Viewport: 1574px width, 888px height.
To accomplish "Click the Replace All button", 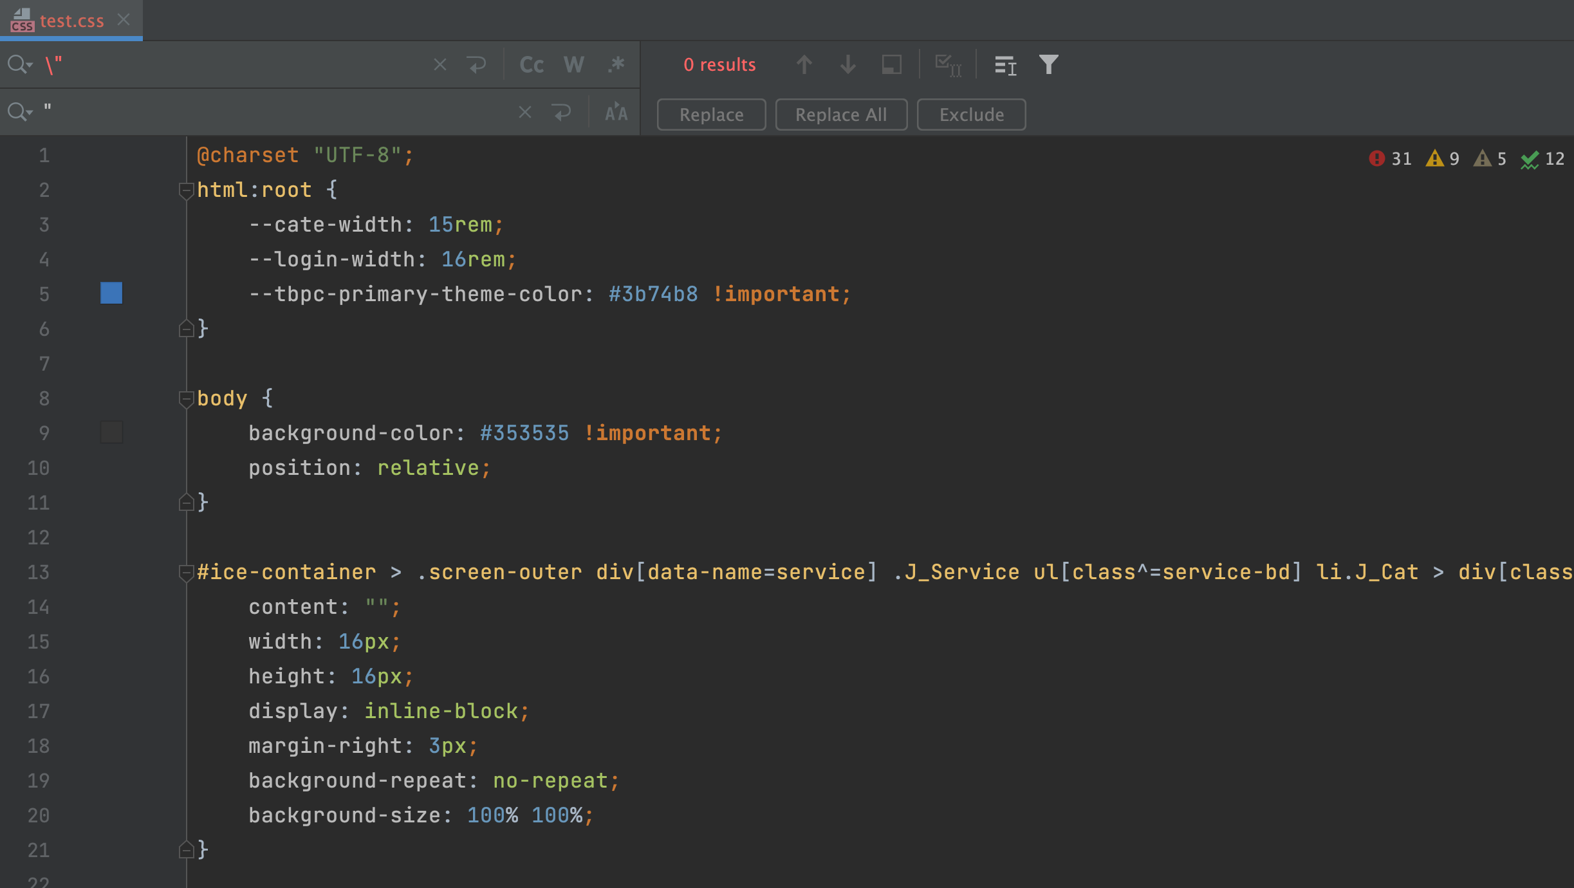I will [841, 115].
